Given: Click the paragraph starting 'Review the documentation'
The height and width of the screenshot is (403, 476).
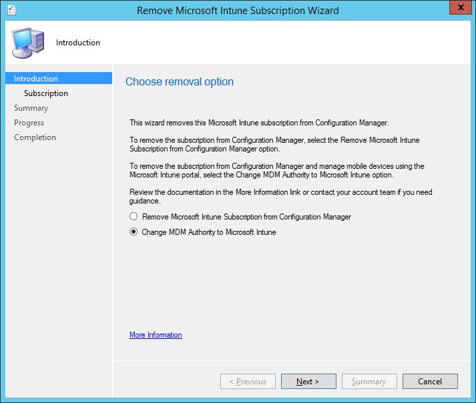Looking at the screenshot, I should click(x=281, y=196).
